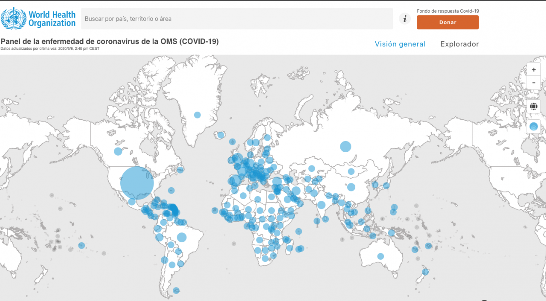
Task: Open the World Health Organization logo
Action: point(38,18)
